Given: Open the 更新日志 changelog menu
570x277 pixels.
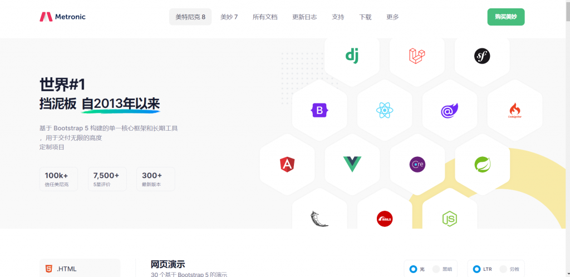Looking at the screenshot, I should [x=304, y=17].
